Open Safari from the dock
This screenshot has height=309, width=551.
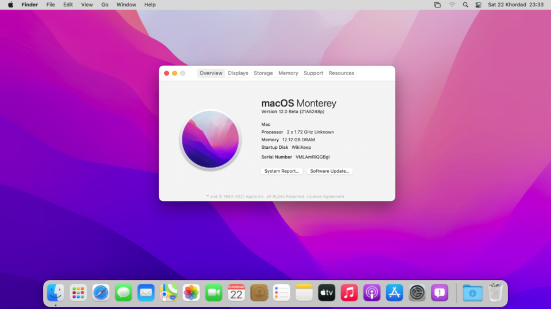pos(101,293)
